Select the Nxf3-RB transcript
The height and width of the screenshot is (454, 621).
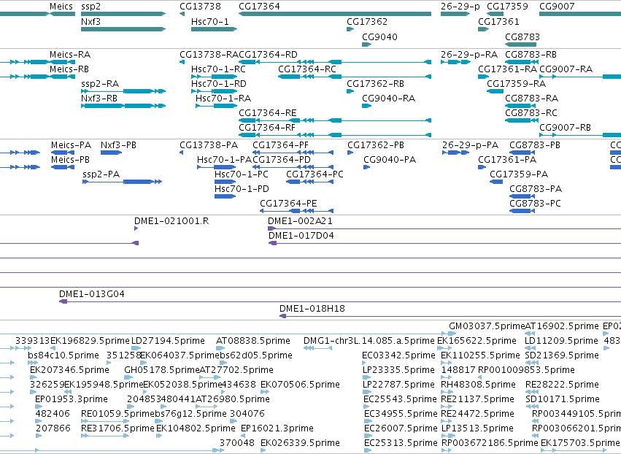coord(123,106)
